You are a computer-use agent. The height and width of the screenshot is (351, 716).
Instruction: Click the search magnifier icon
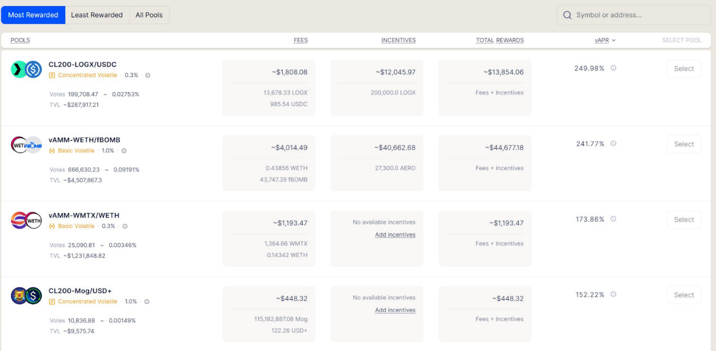point(567,15)
